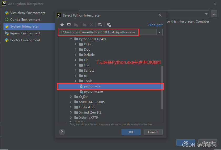Viewport: 221px width, 150px height.
Task: Click Hide path link
Action: pyautogui.click(x=156, y=25)
